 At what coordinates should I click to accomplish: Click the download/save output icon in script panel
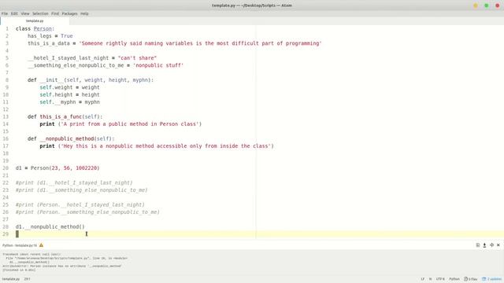point(484,245)
